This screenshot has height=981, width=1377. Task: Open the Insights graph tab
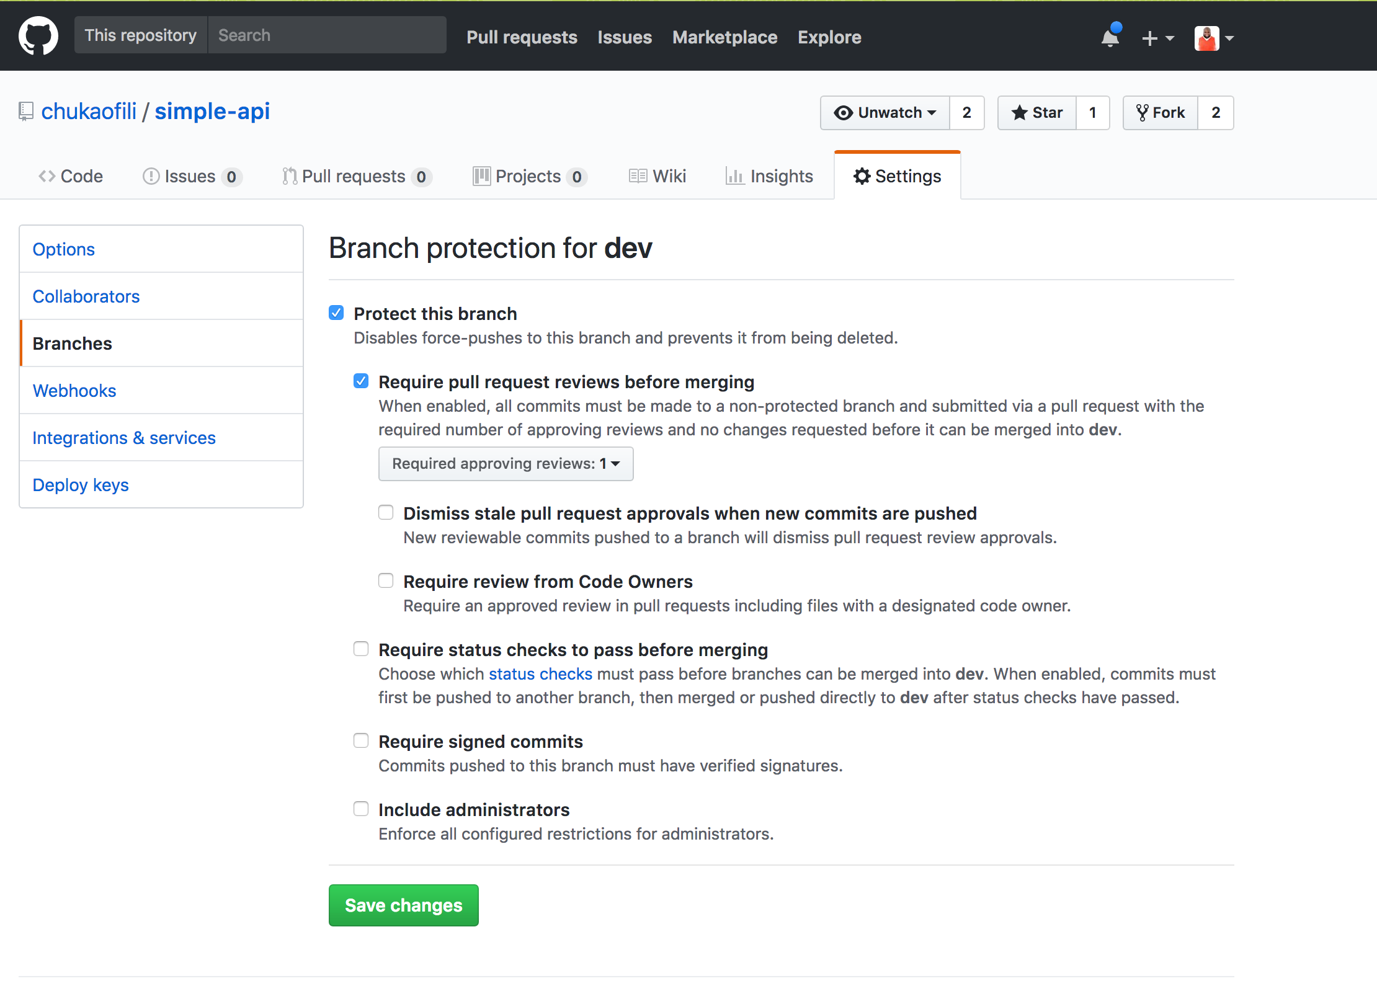click(x=769, y=177)
